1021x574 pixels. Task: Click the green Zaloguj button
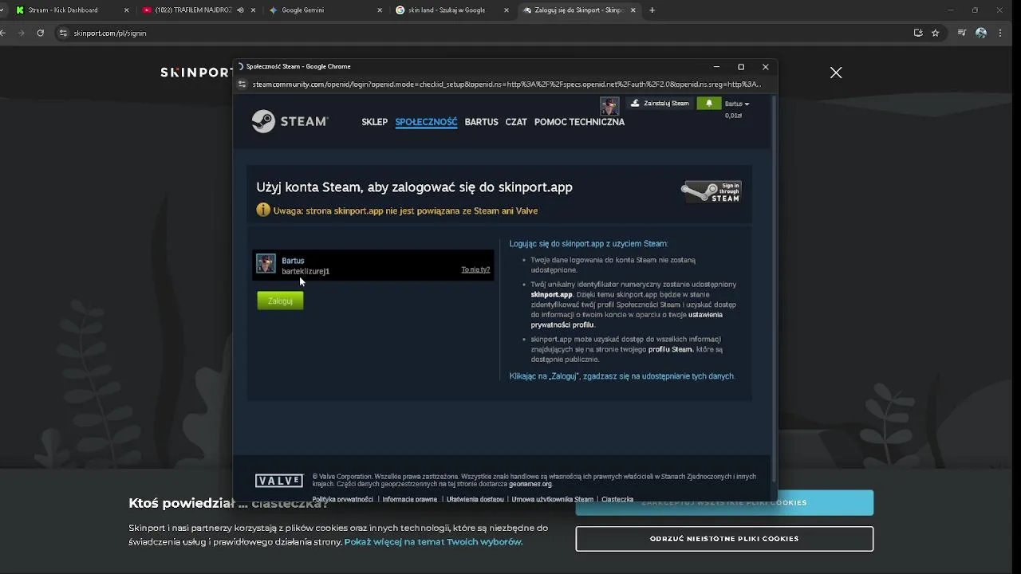click(x=280, y=301)
